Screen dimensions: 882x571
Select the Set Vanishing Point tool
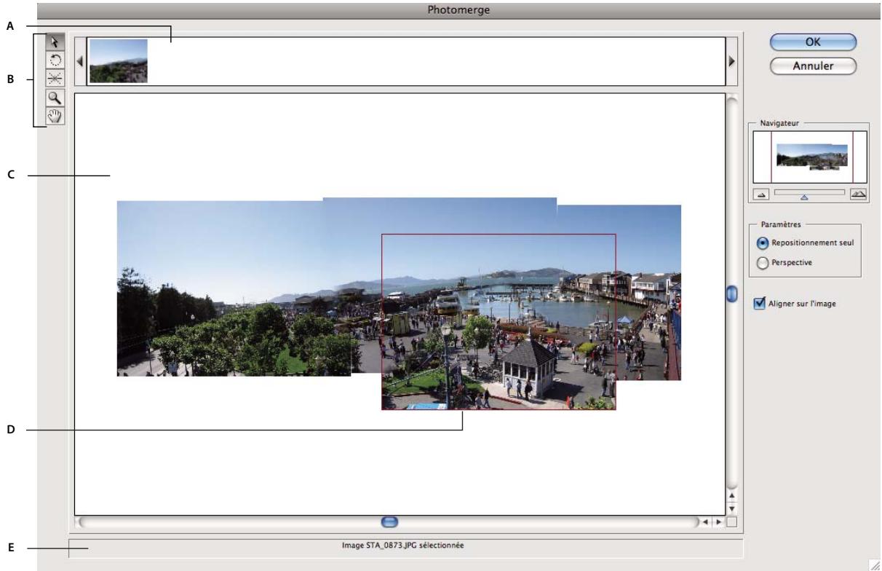[55, 76]
